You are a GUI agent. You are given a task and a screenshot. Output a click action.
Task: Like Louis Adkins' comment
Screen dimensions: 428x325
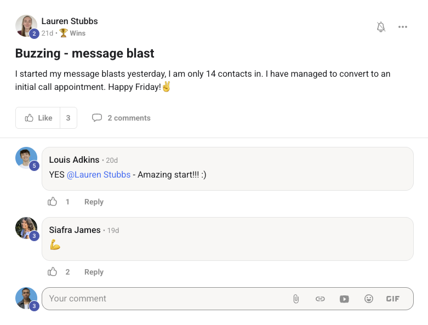point(52,202)
